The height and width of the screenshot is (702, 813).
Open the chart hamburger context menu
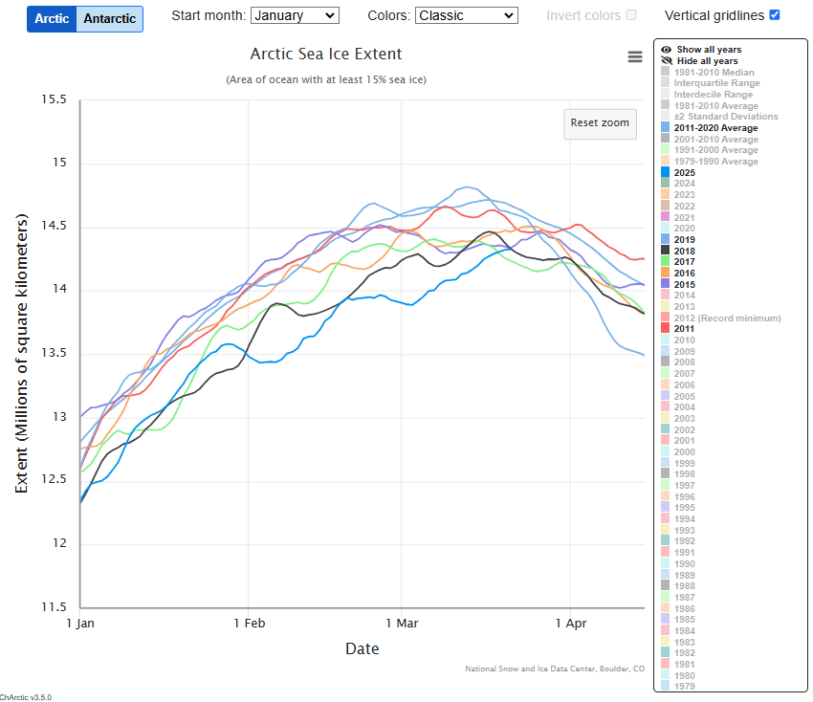pyautogui.click(x=635, y=56)
